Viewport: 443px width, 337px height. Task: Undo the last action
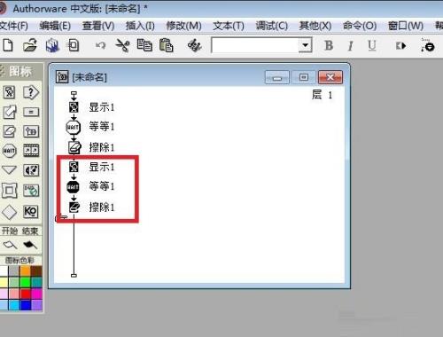pyautogui.click(x=100, y=45)
